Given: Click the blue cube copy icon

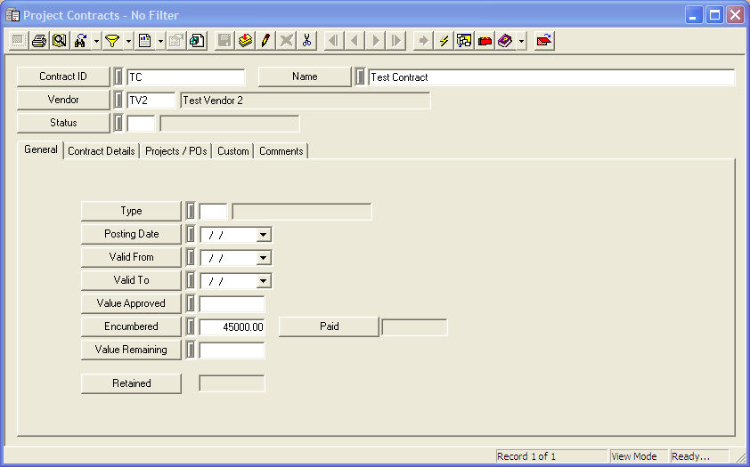Looking at the screenshot, I should [197, 41].
